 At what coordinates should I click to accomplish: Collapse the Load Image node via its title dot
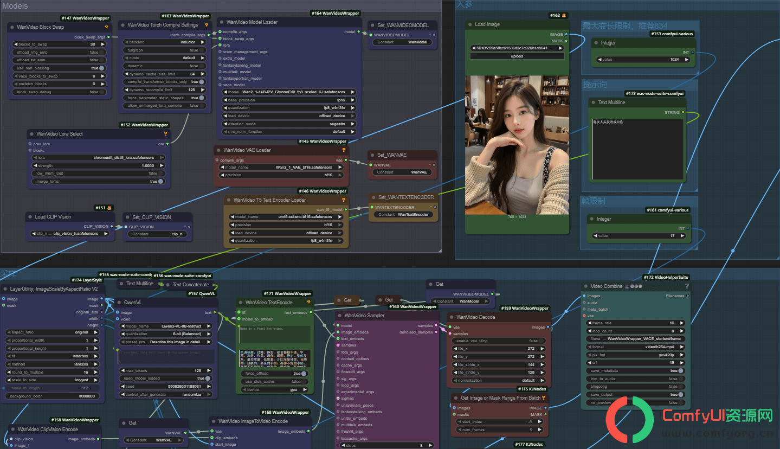pyautogui.click(x=469, y=24)
